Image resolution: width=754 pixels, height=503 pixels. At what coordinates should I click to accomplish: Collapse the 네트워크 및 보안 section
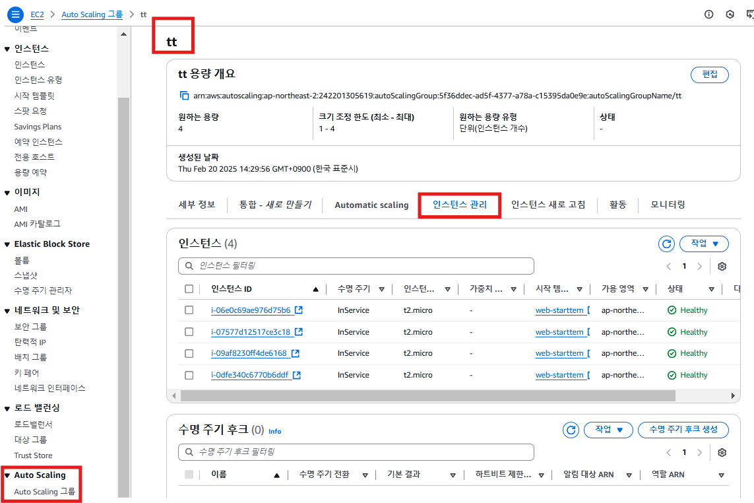point(7,311)
